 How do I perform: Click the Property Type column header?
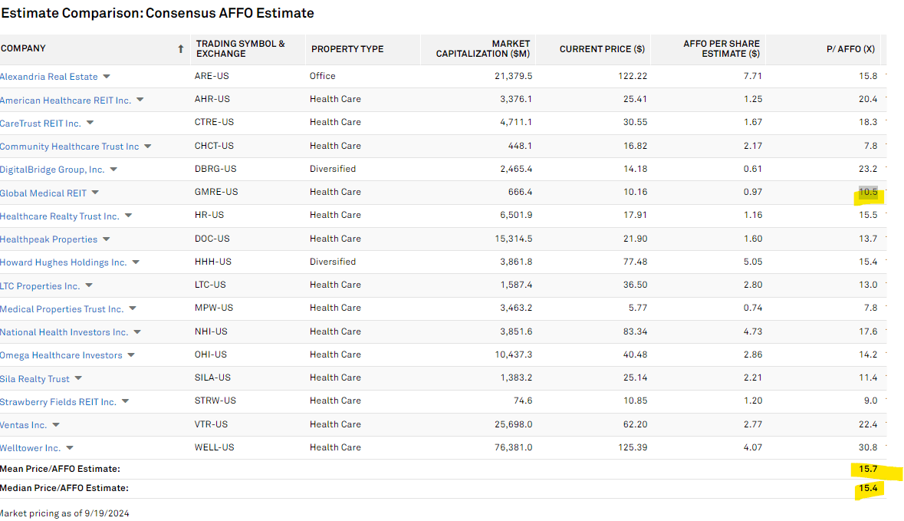pyautogui.click(x=347, y=49)
